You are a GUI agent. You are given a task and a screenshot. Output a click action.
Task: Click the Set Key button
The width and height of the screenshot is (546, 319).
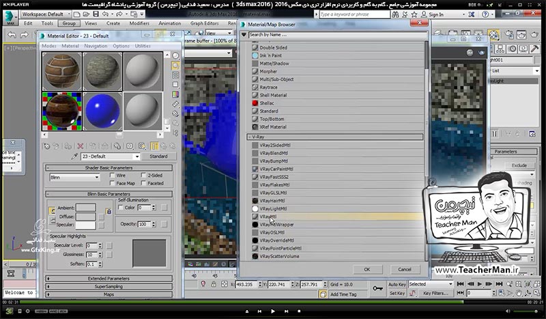coord(397,293)
